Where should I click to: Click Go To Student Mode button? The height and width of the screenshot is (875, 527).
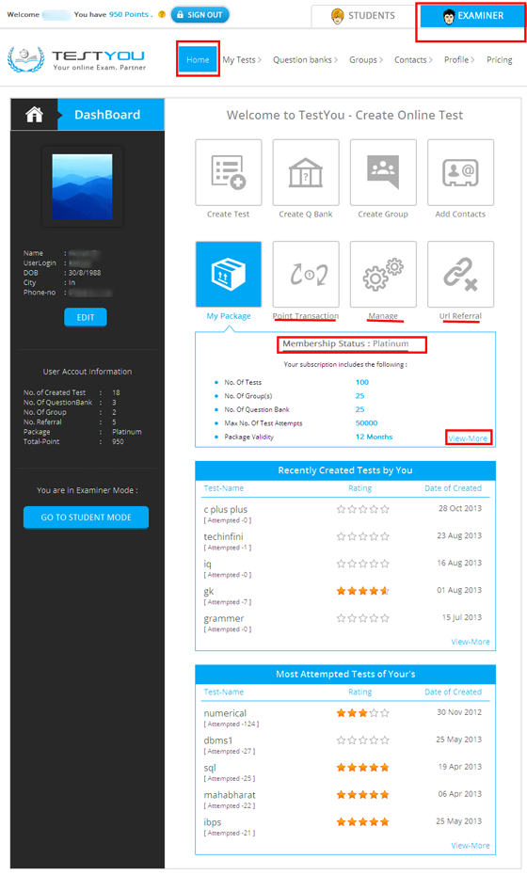[86, 517]
